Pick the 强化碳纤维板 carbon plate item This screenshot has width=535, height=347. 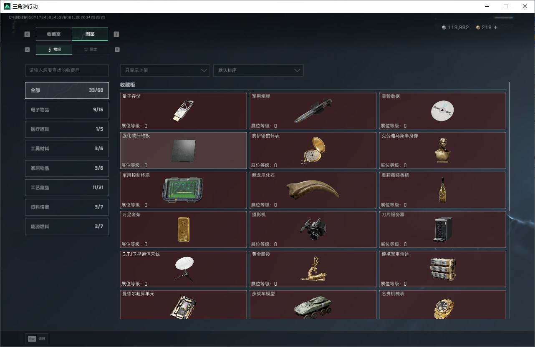(183, 151)
